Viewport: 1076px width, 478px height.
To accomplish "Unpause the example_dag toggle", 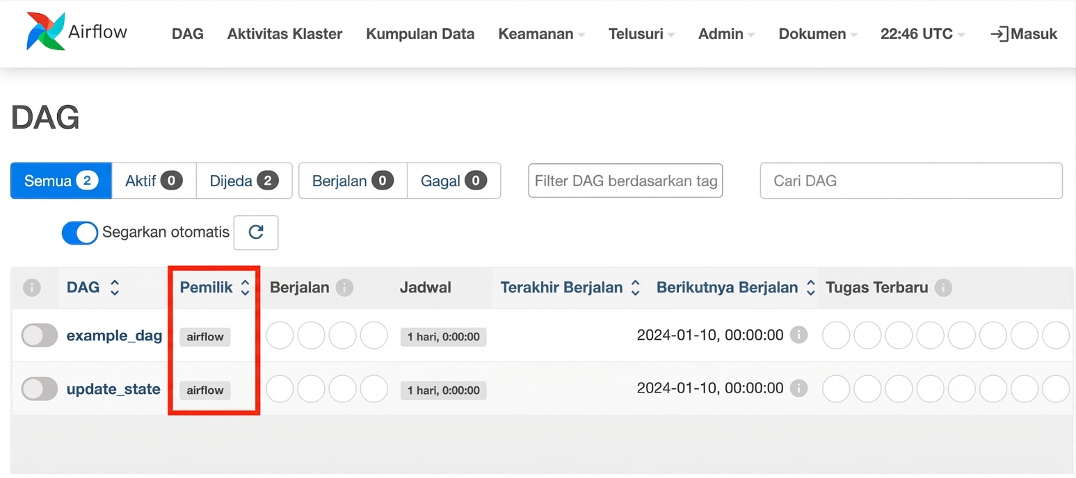I will click(x=40, y=336).
